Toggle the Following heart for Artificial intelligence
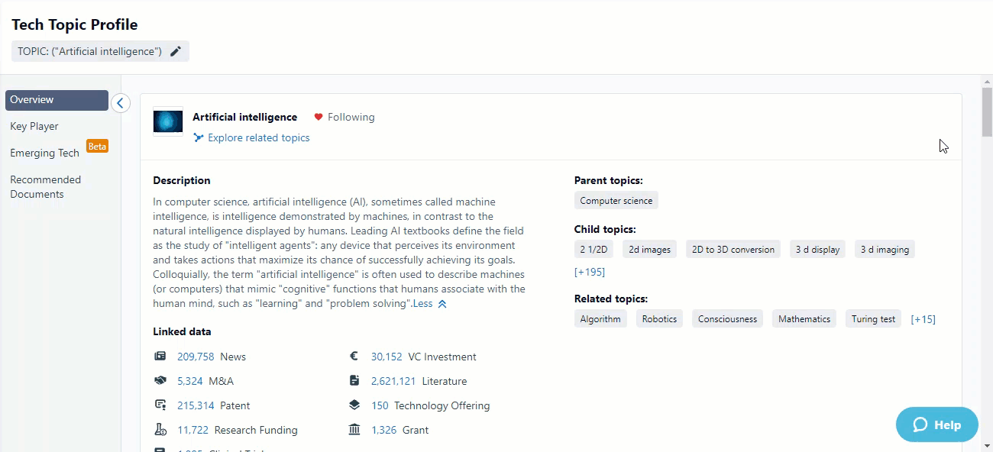Image resolution: width=993 pixels, height=452 pixels. [x=319, y=117]
